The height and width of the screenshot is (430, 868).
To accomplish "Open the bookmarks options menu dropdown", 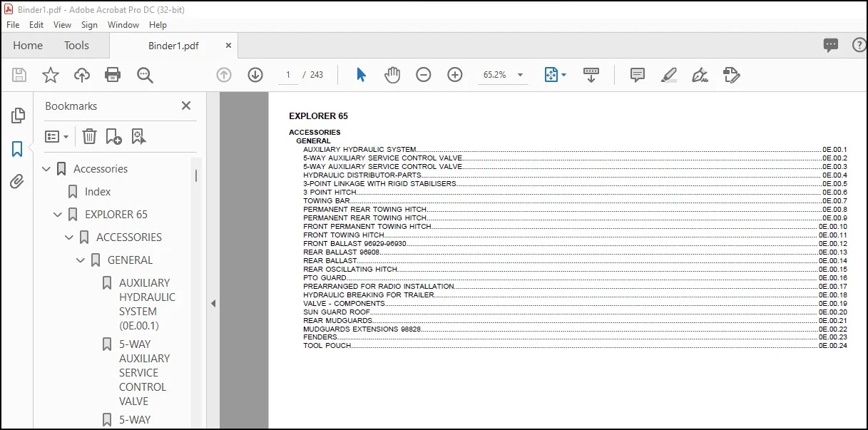I will tap(57, 136).
